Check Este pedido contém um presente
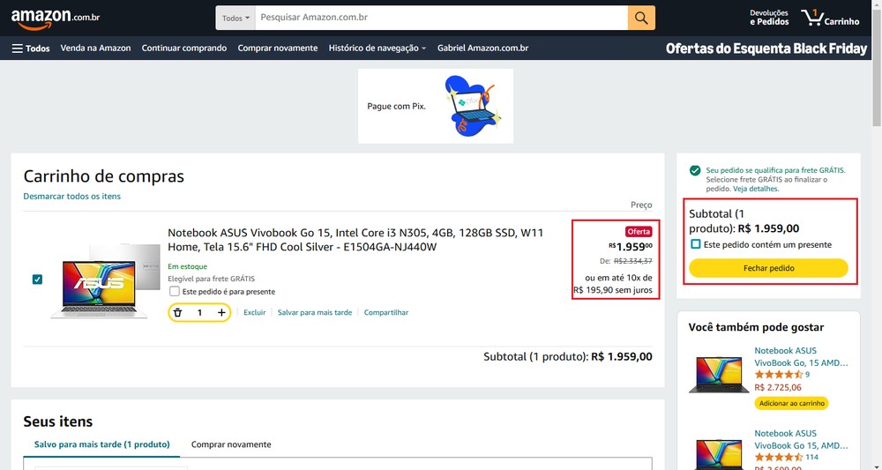This screenshot has width=882, height=470. (695, 244)
